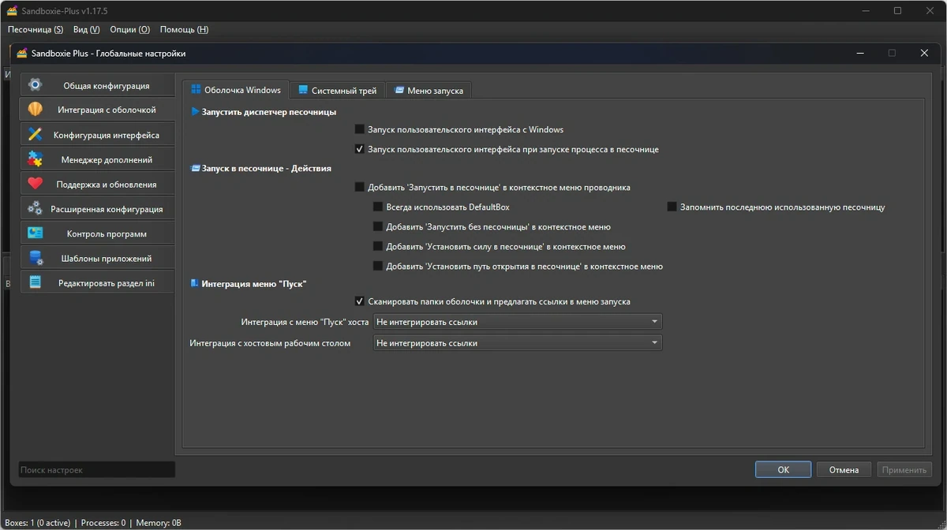Click the gears icon beside Расширенная конфигурация
This screenshot has height=530, width=947.
coord(35,209)
